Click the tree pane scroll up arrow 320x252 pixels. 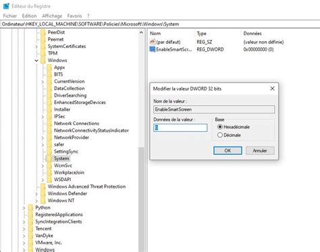[x=141, y=32]
